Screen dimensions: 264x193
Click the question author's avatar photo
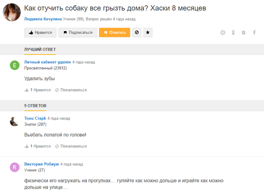tap(11, 13)
